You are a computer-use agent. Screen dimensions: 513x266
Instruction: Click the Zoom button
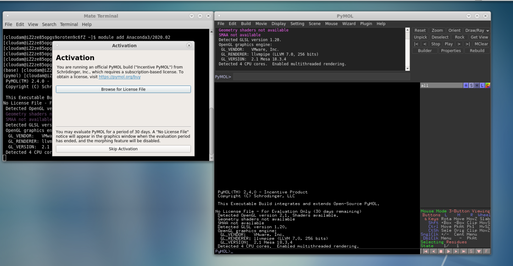pyautogui.click(x=437, y=30)
